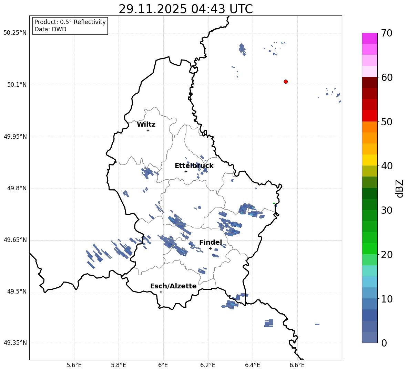The image size is (408, 372).
Task: Click the 6.2°E longitude tick label
Action: 208,365
